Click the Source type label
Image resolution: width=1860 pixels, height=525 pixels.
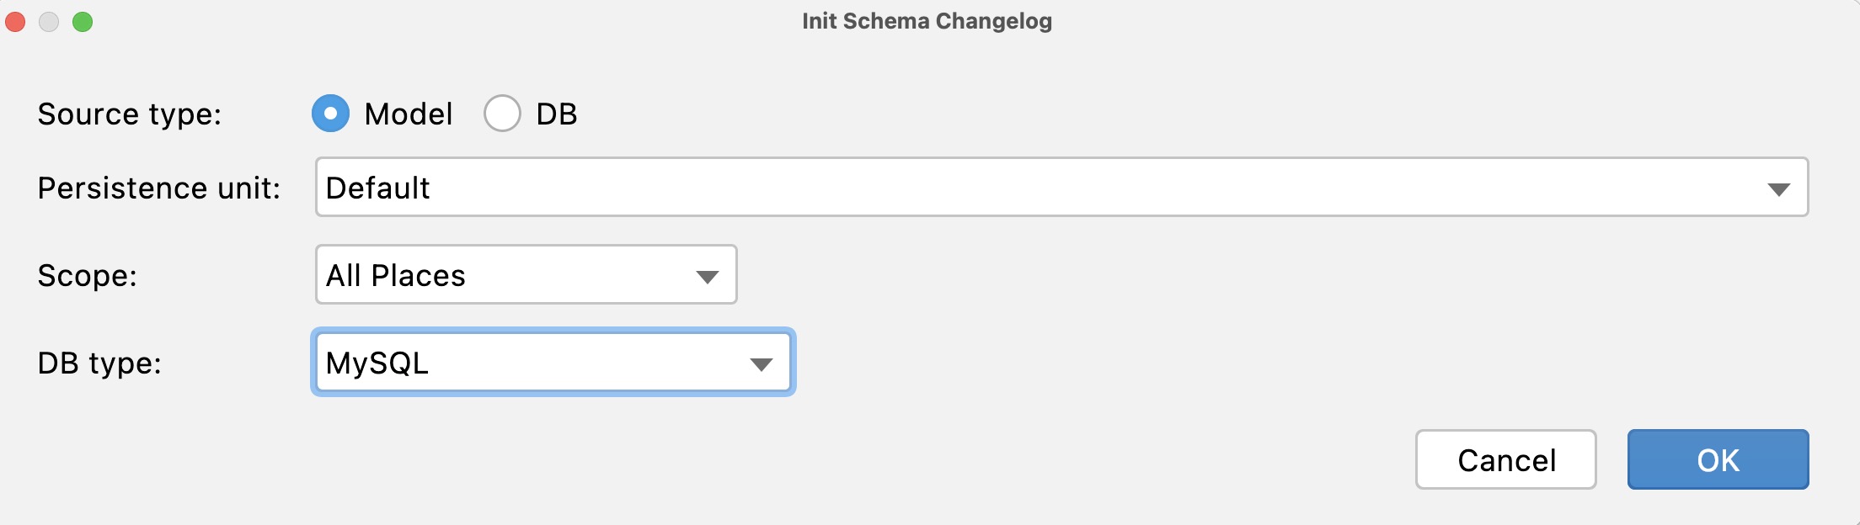pos(129,114)
